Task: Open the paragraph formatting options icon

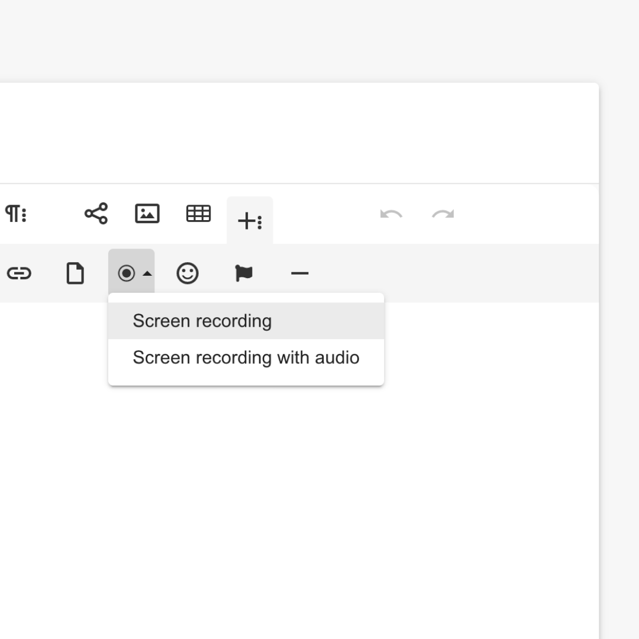Action: pyautogui.click(x=16, y=214)
